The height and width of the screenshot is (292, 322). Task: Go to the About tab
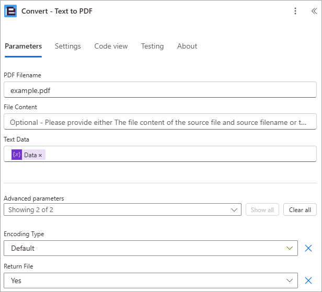(x=187, y=46)
